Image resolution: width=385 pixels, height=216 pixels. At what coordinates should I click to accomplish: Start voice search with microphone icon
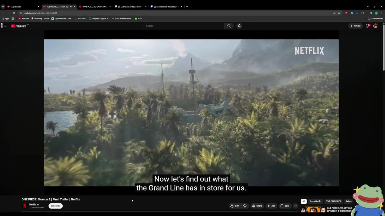(239, 26)
